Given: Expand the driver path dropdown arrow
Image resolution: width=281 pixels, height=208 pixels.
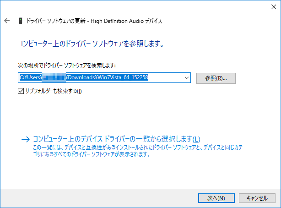Looking at the screenshot, I should [x=187, y=78].
